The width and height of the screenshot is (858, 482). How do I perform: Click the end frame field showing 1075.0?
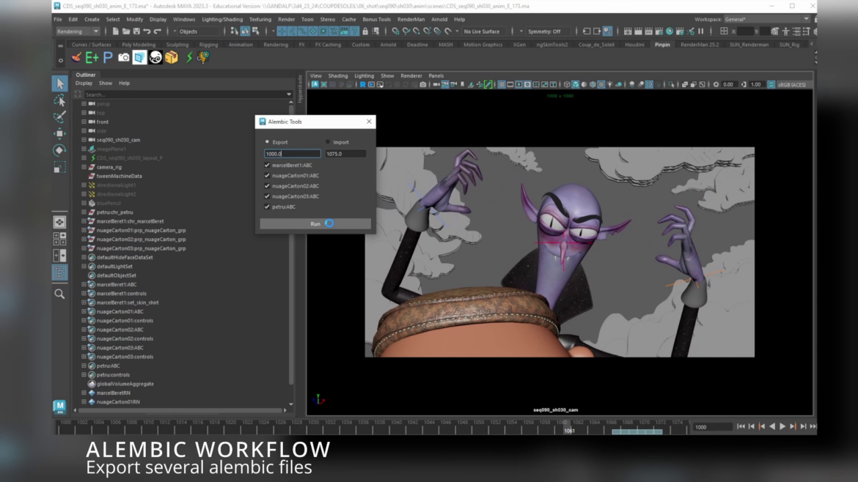pos(345,154)
